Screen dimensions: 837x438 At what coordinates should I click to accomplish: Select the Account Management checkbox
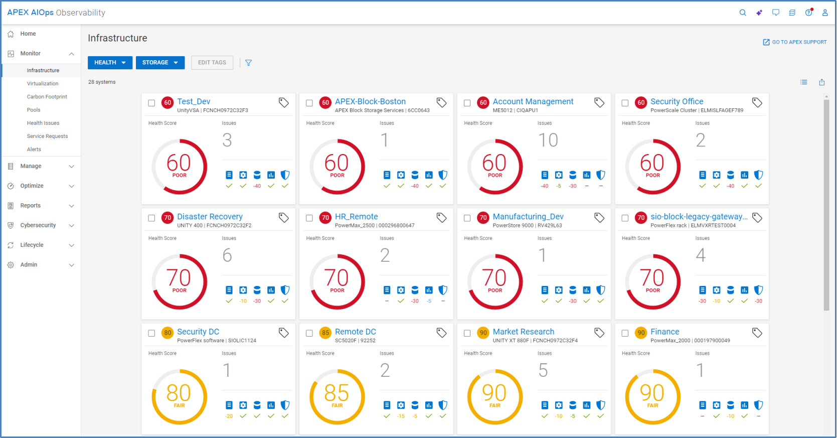click(x=467, y=103)
